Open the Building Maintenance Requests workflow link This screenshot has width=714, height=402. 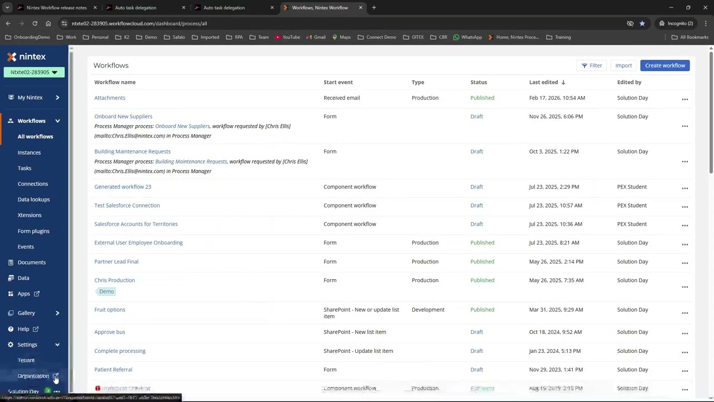[132, 151]
